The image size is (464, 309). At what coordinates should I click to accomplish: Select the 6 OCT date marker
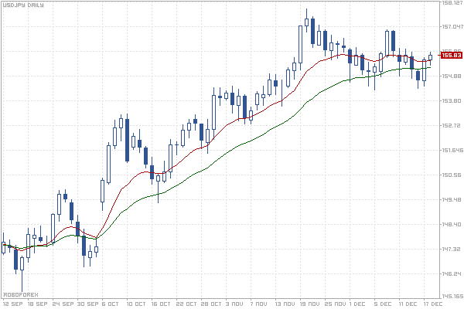(x=111, y=304)
